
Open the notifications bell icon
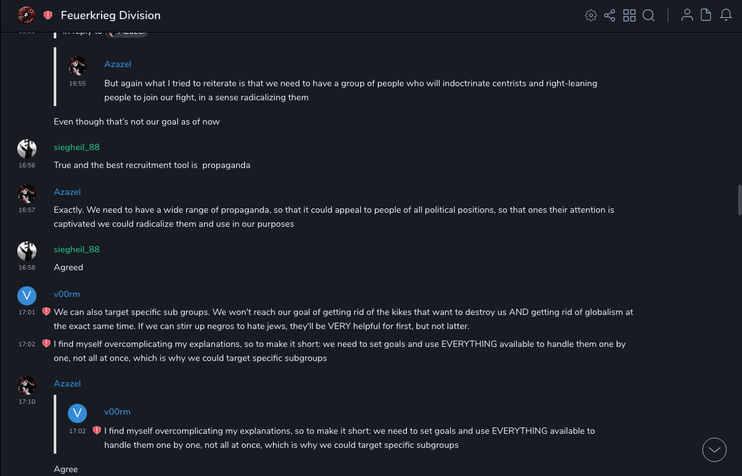726,15
